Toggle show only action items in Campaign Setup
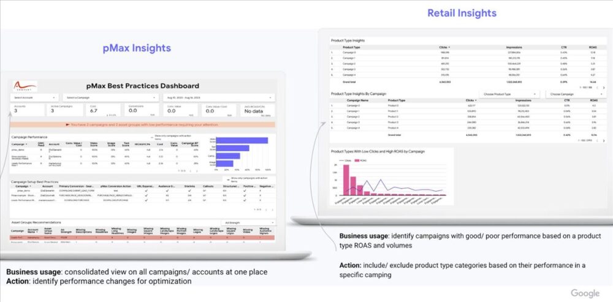613x302 pixels. click(x=227, y=178)
